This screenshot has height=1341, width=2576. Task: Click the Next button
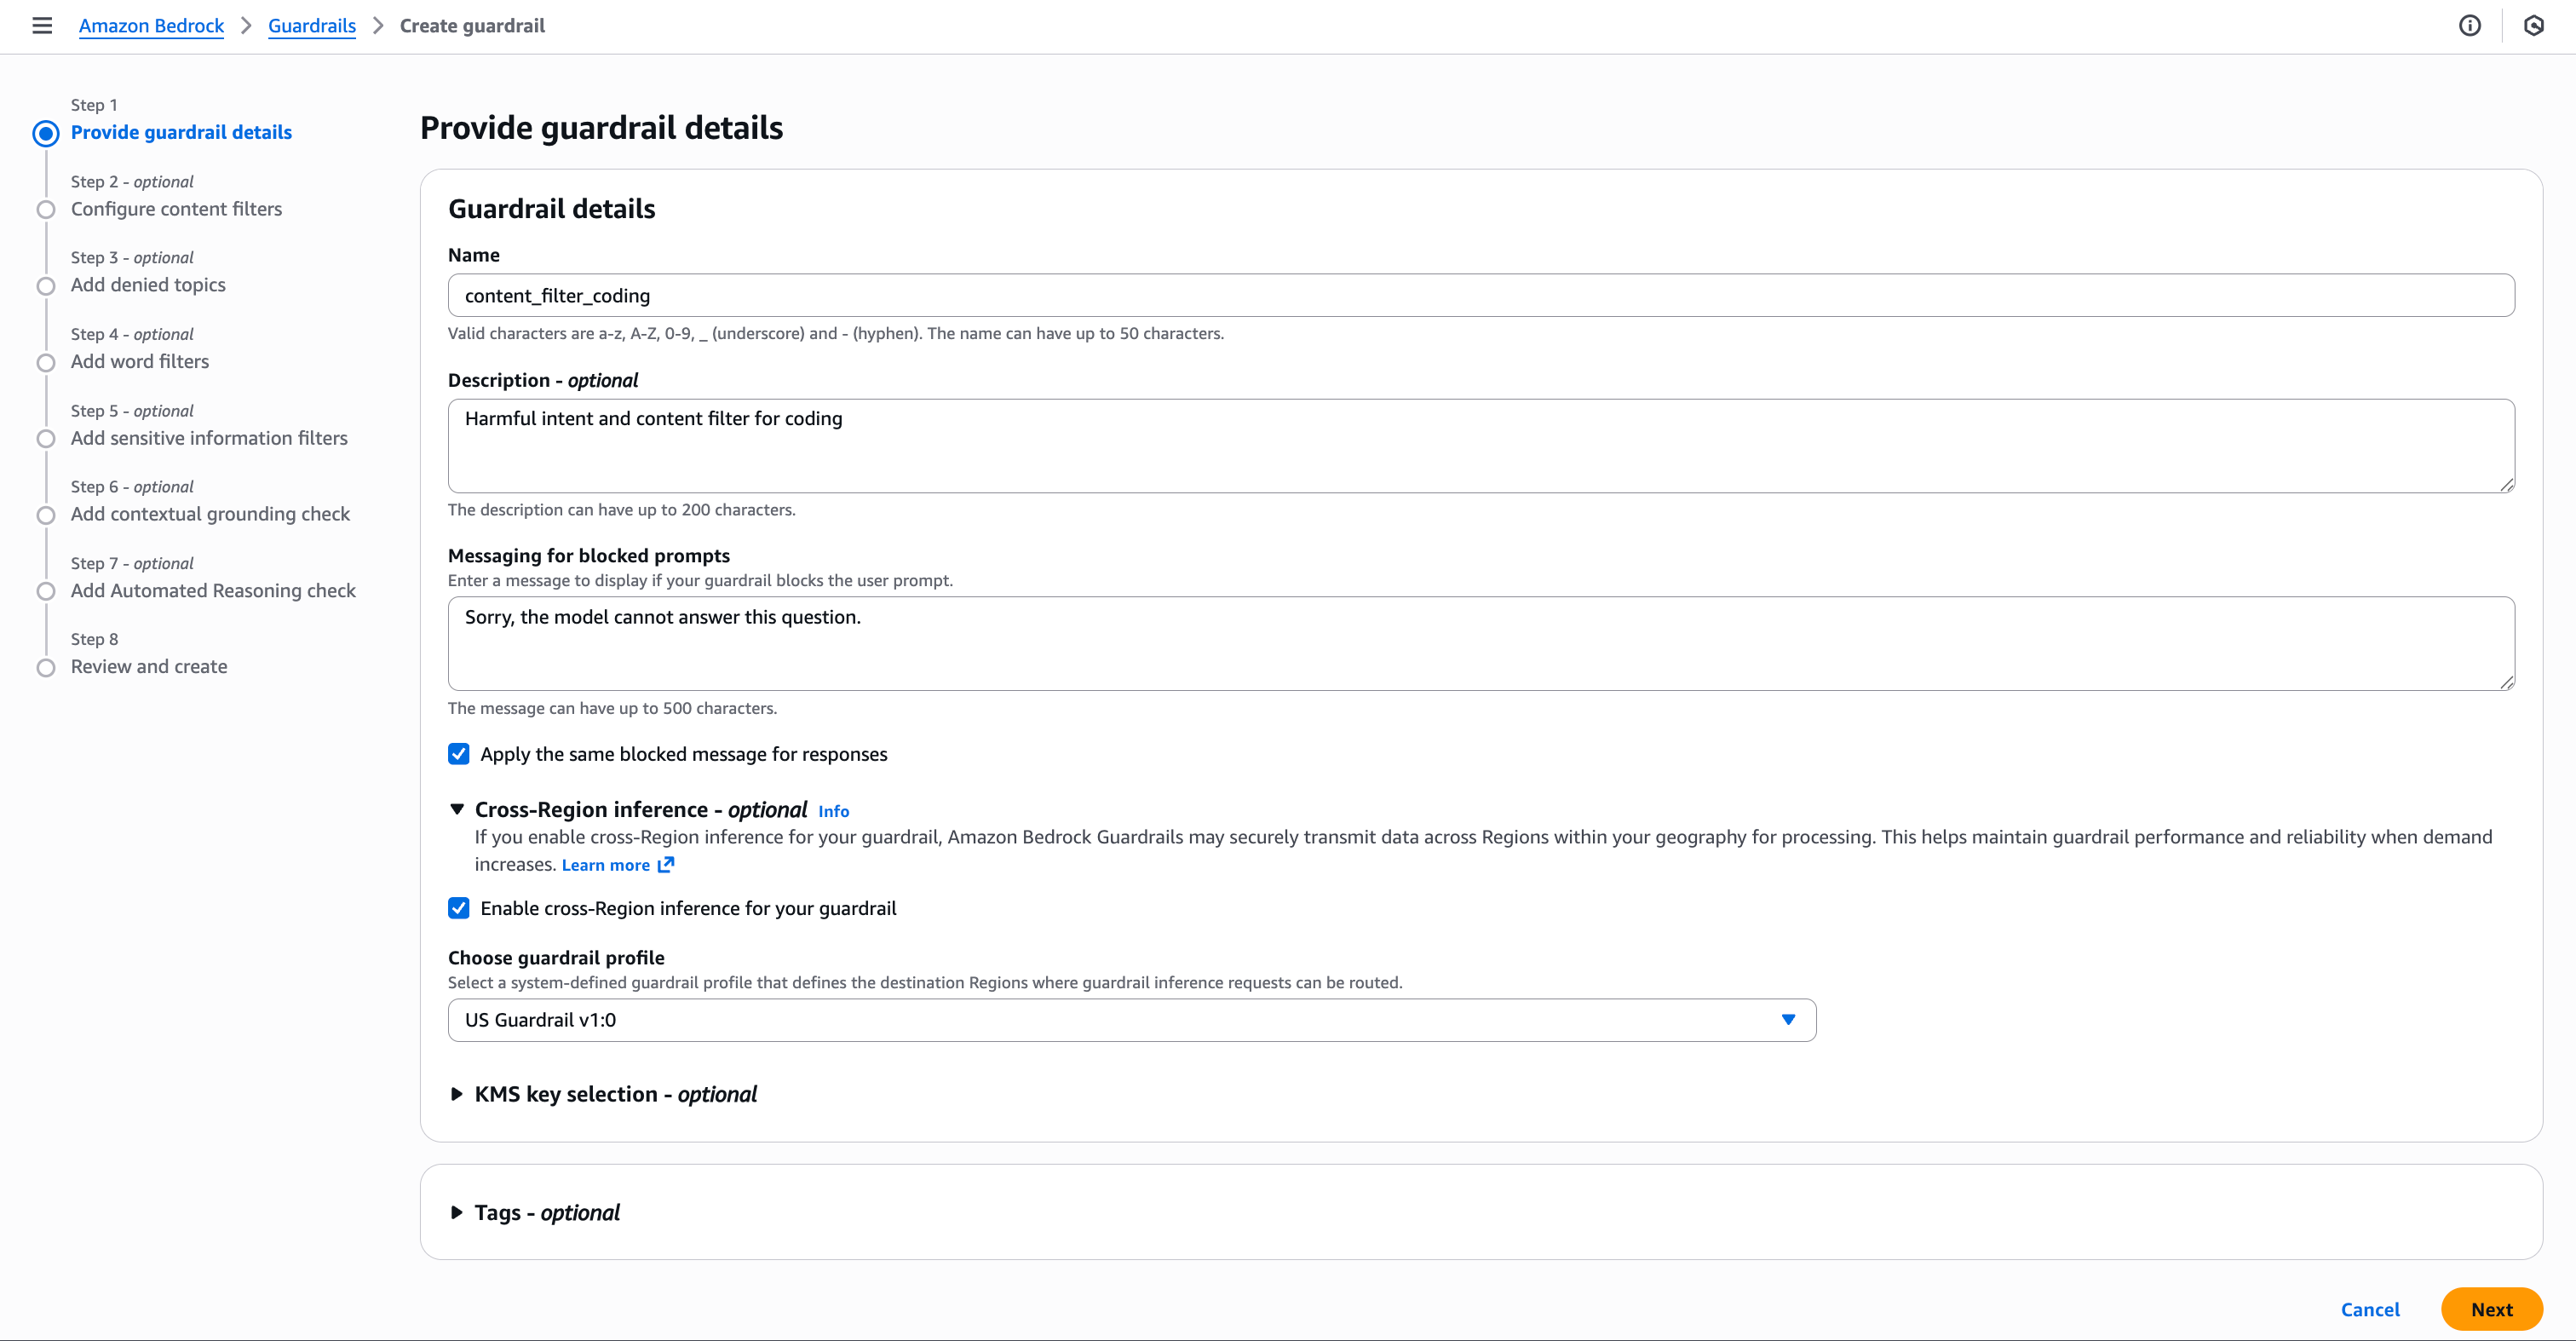click(2490, 1309)
